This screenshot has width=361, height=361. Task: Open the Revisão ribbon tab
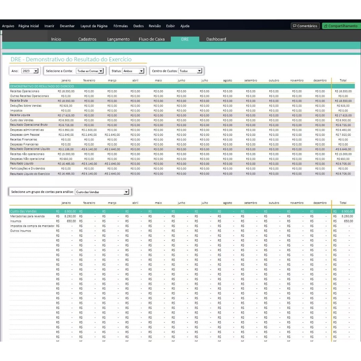[x=155, y=26]
